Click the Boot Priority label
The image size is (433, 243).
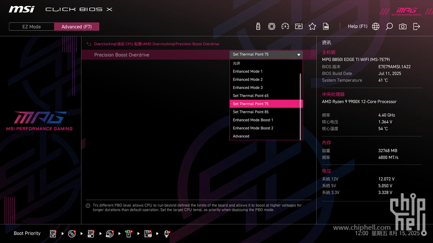tap(27, 233)
